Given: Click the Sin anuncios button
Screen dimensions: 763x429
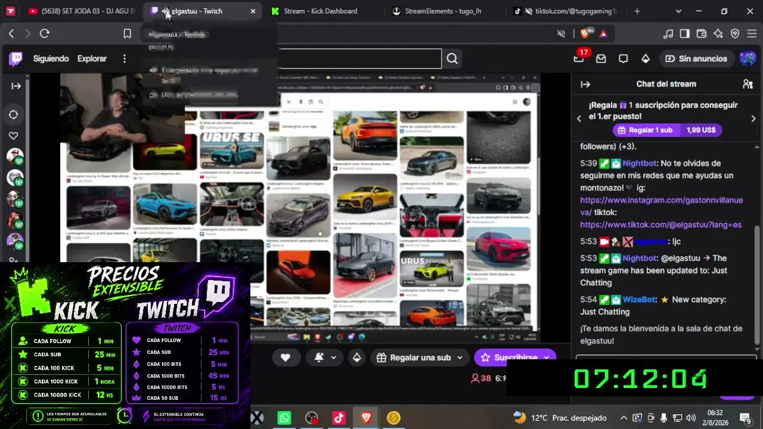Looking at the screenshot, I should click(696, 58).
